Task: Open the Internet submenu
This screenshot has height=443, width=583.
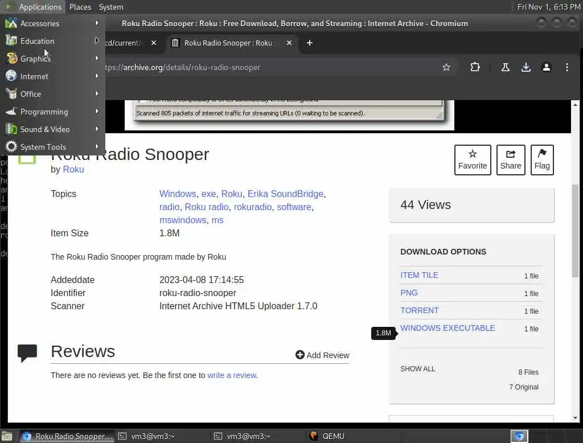Action: click(x=52, y=76)
